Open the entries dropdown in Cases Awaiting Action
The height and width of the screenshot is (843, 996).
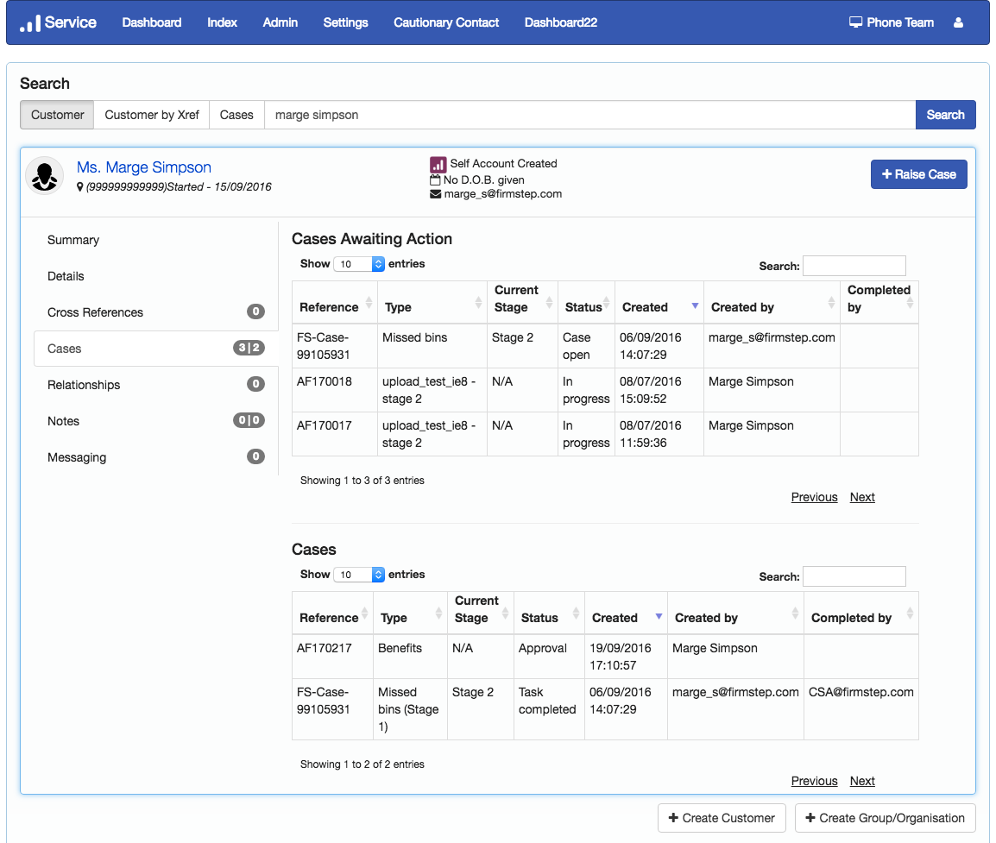tap(359, 264)
